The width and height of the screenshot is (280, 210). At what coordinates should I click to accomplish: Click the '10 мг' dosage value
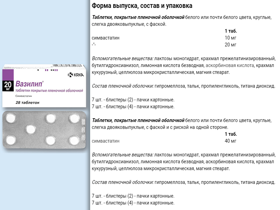pyautogui.click(x=230, y=38)
